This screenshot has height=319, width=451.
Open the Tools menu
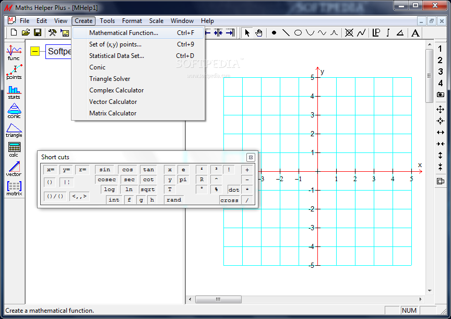pos(108,21)
